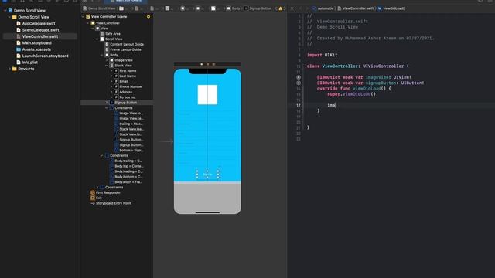
Task: Click Exit dock icon above phone canvas
Action: 213,64
